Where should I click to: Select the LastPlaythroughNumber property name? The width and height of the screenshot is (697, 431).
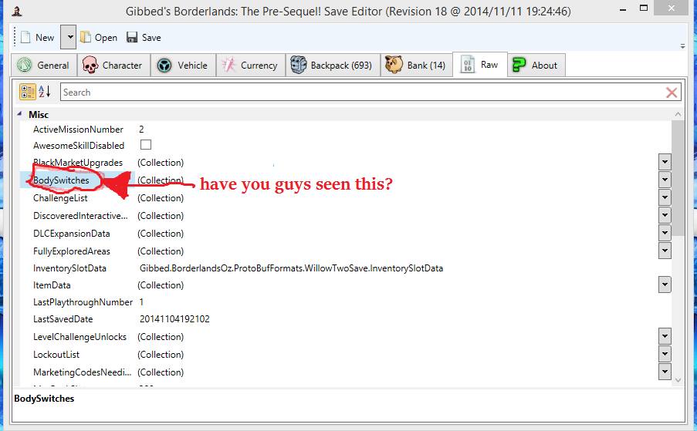83,302
